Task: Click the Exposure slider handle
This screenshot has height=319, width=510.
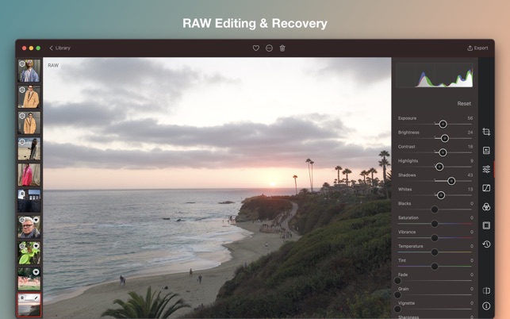Action: pos(443,124)
